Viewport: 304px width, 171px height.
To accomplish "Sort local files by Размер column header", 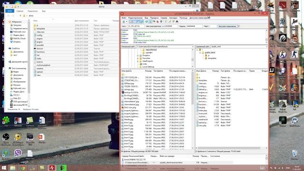I will pyautogui.click(x=148, y=71).
